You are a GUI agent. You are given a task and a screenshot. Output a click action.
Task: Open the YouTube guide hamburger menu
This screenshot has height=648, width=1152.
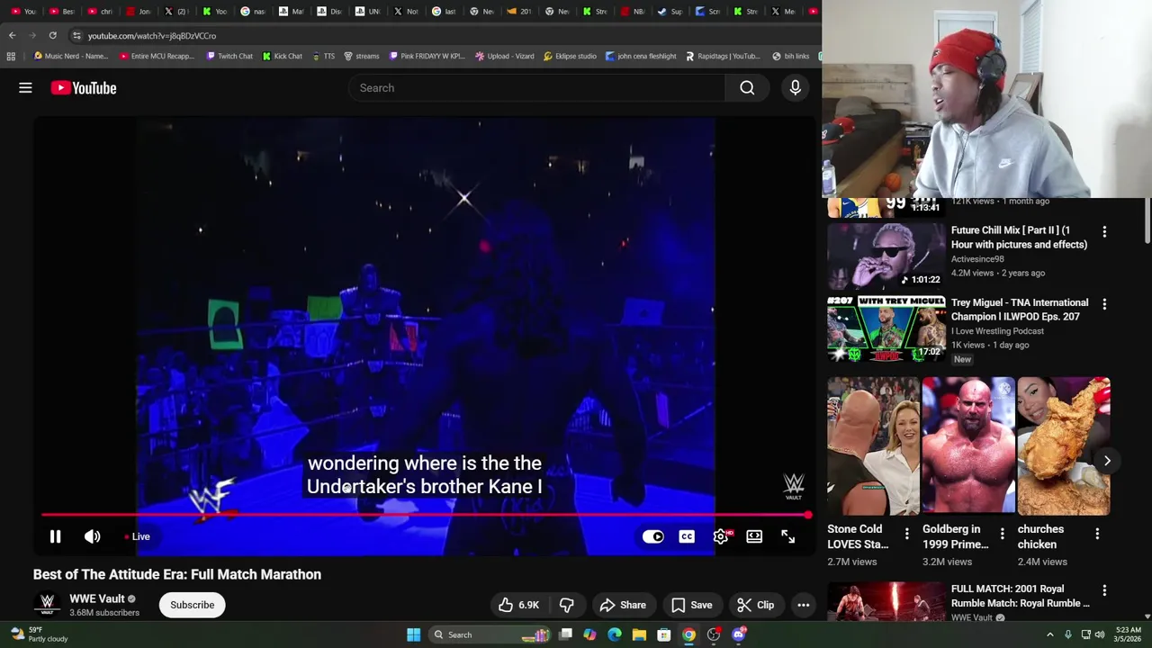pos(25,87)
